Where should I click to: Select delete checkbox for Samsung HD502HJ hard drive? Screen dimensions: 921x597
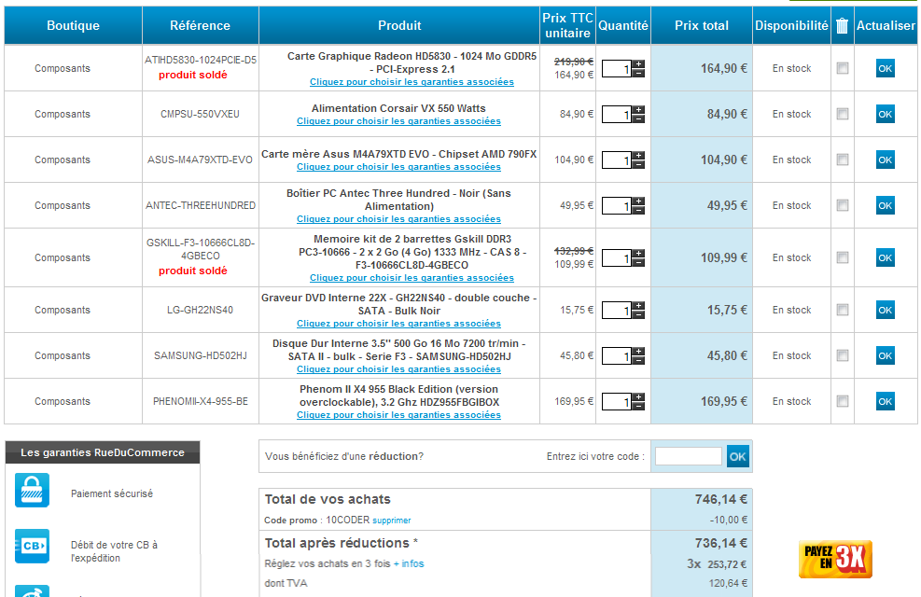pos(843,355)
